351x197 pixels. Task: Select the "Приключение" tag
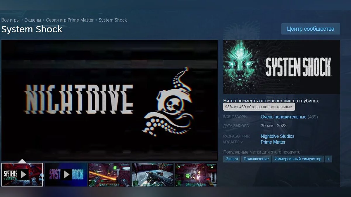(256, 159)
